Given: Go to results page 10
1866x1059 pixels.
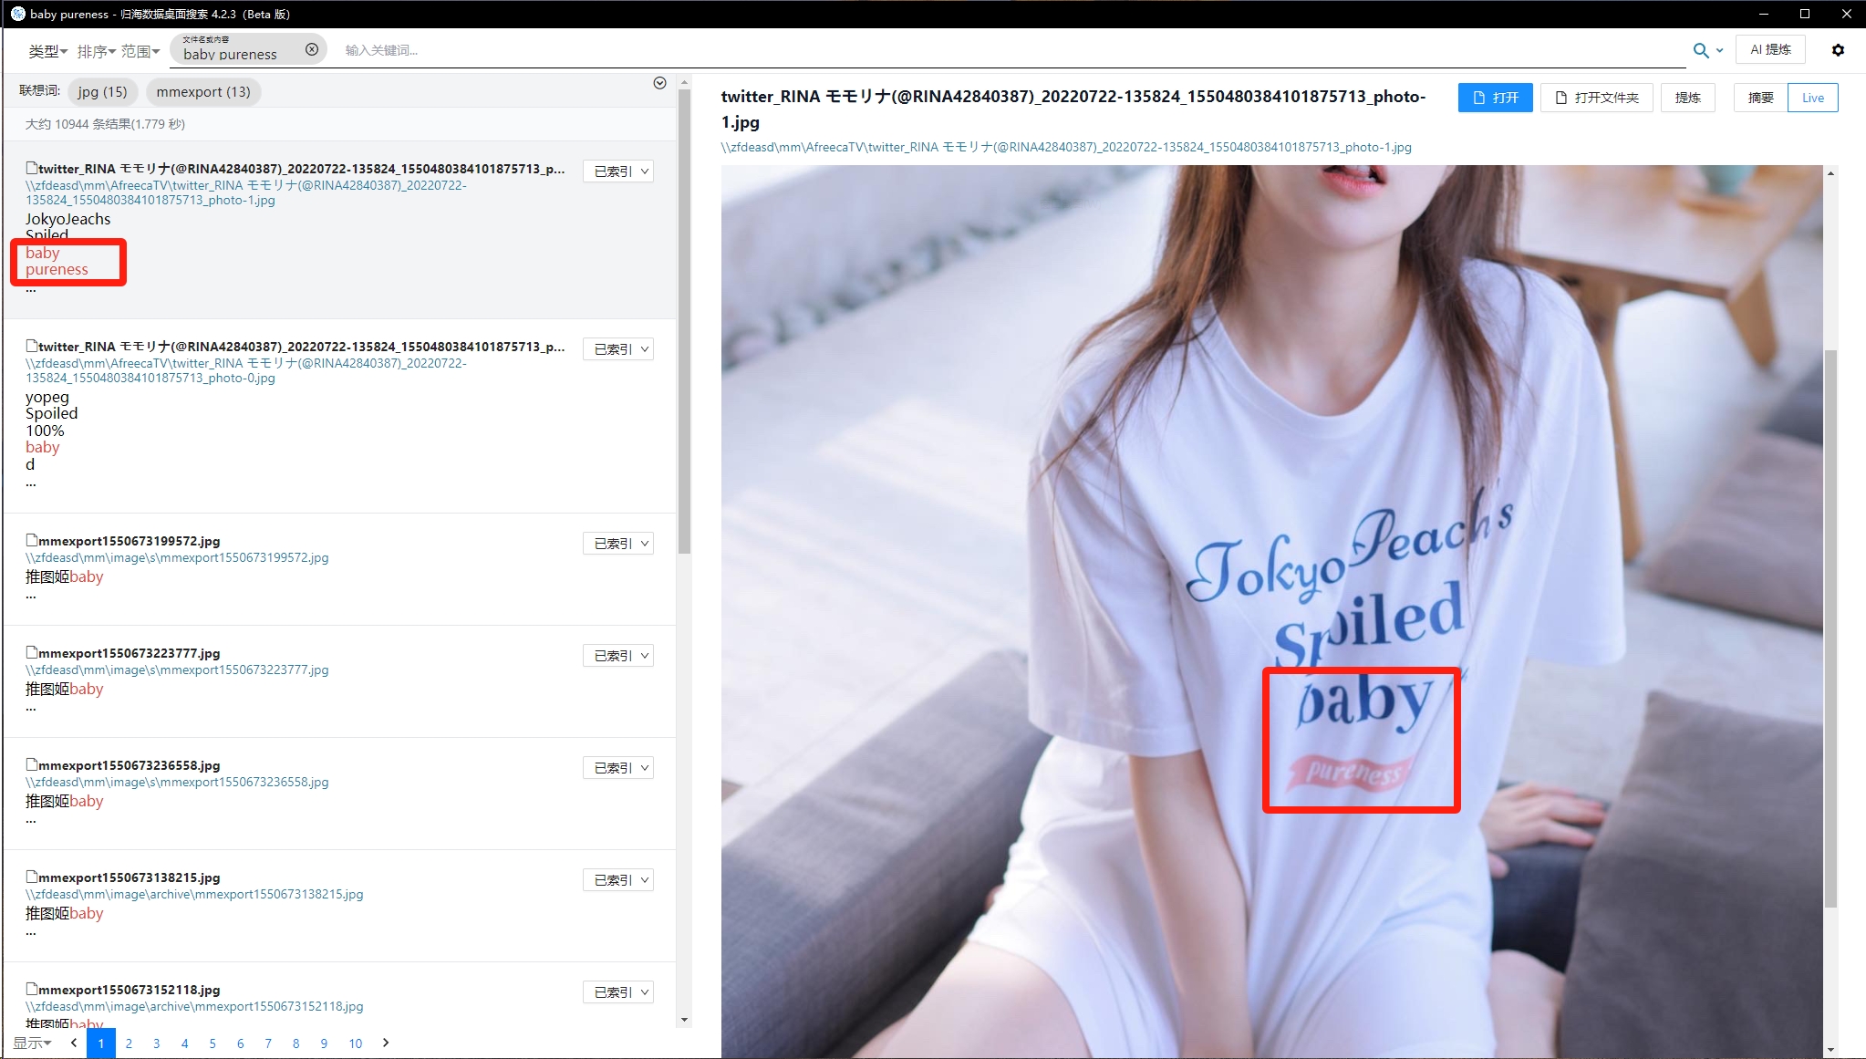Looking at the screenshot, I should pyautogui.click(x=355, y=1043).
